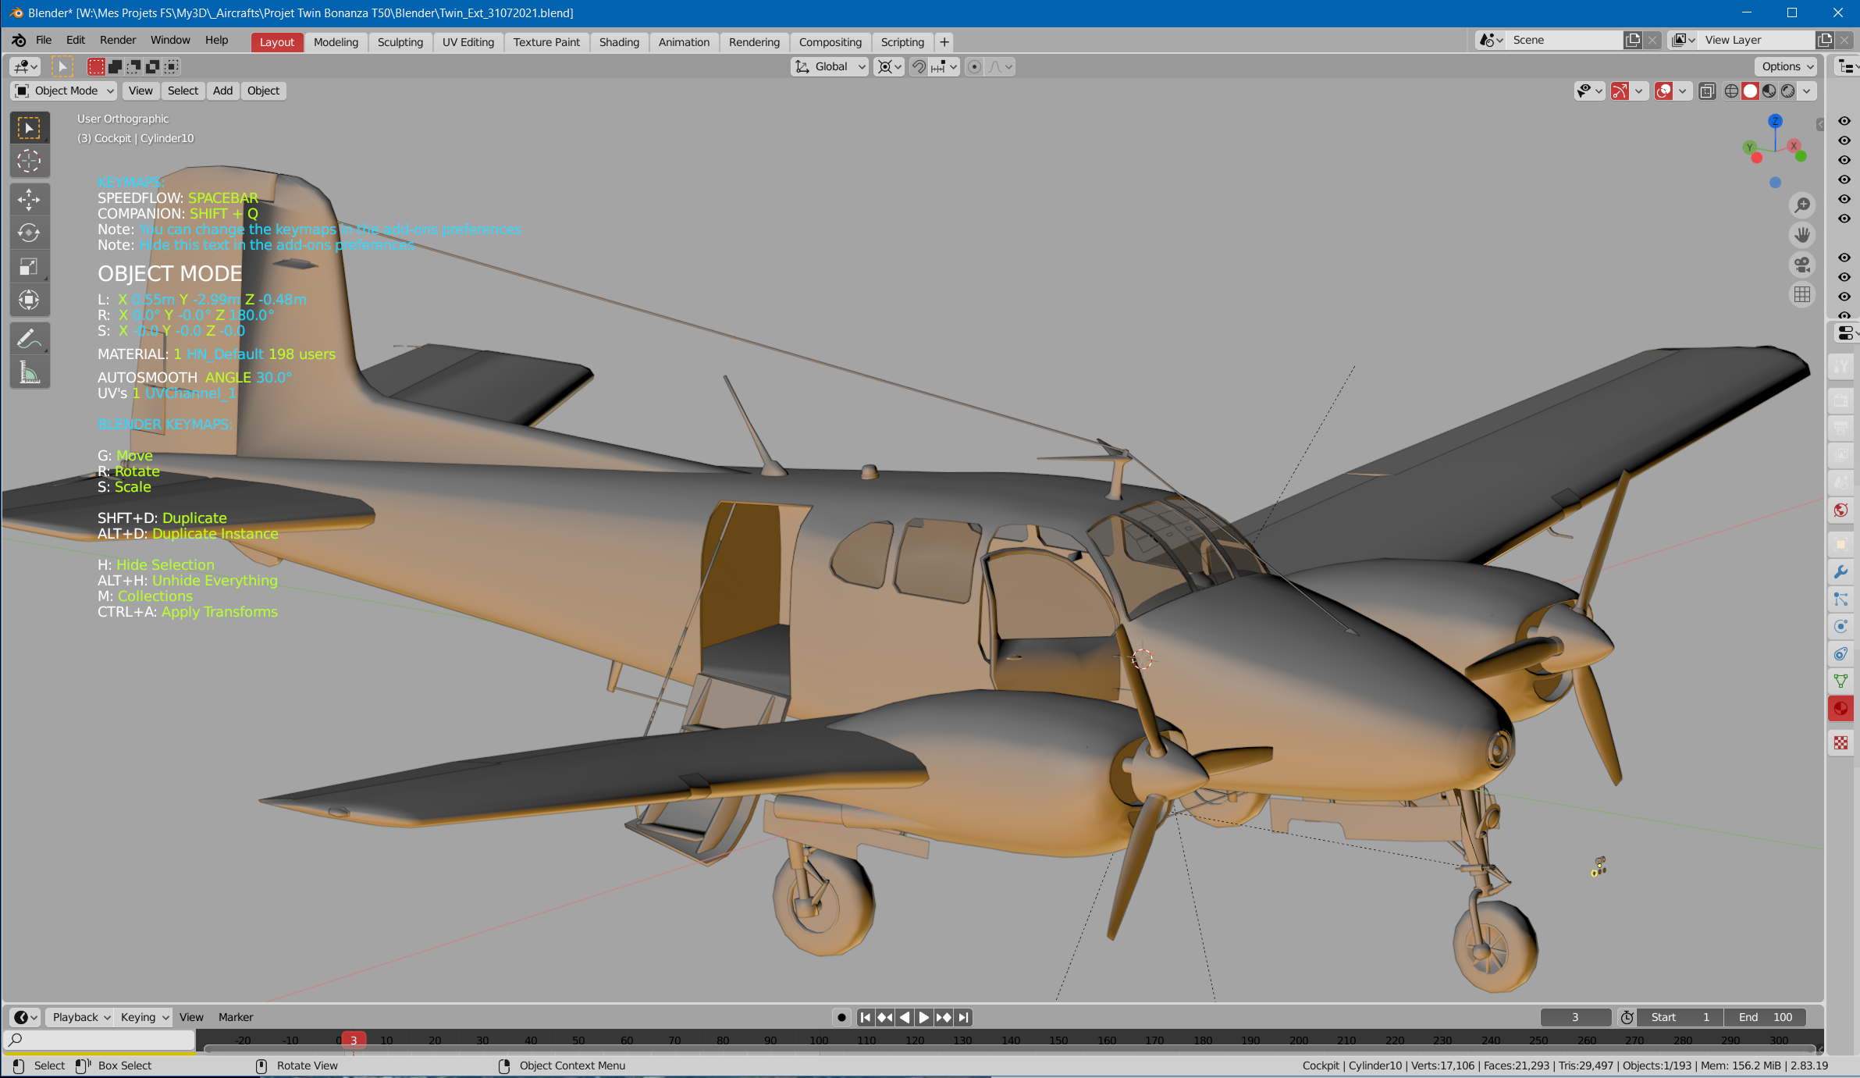Open Object Mode dropdown

[65, 91]
